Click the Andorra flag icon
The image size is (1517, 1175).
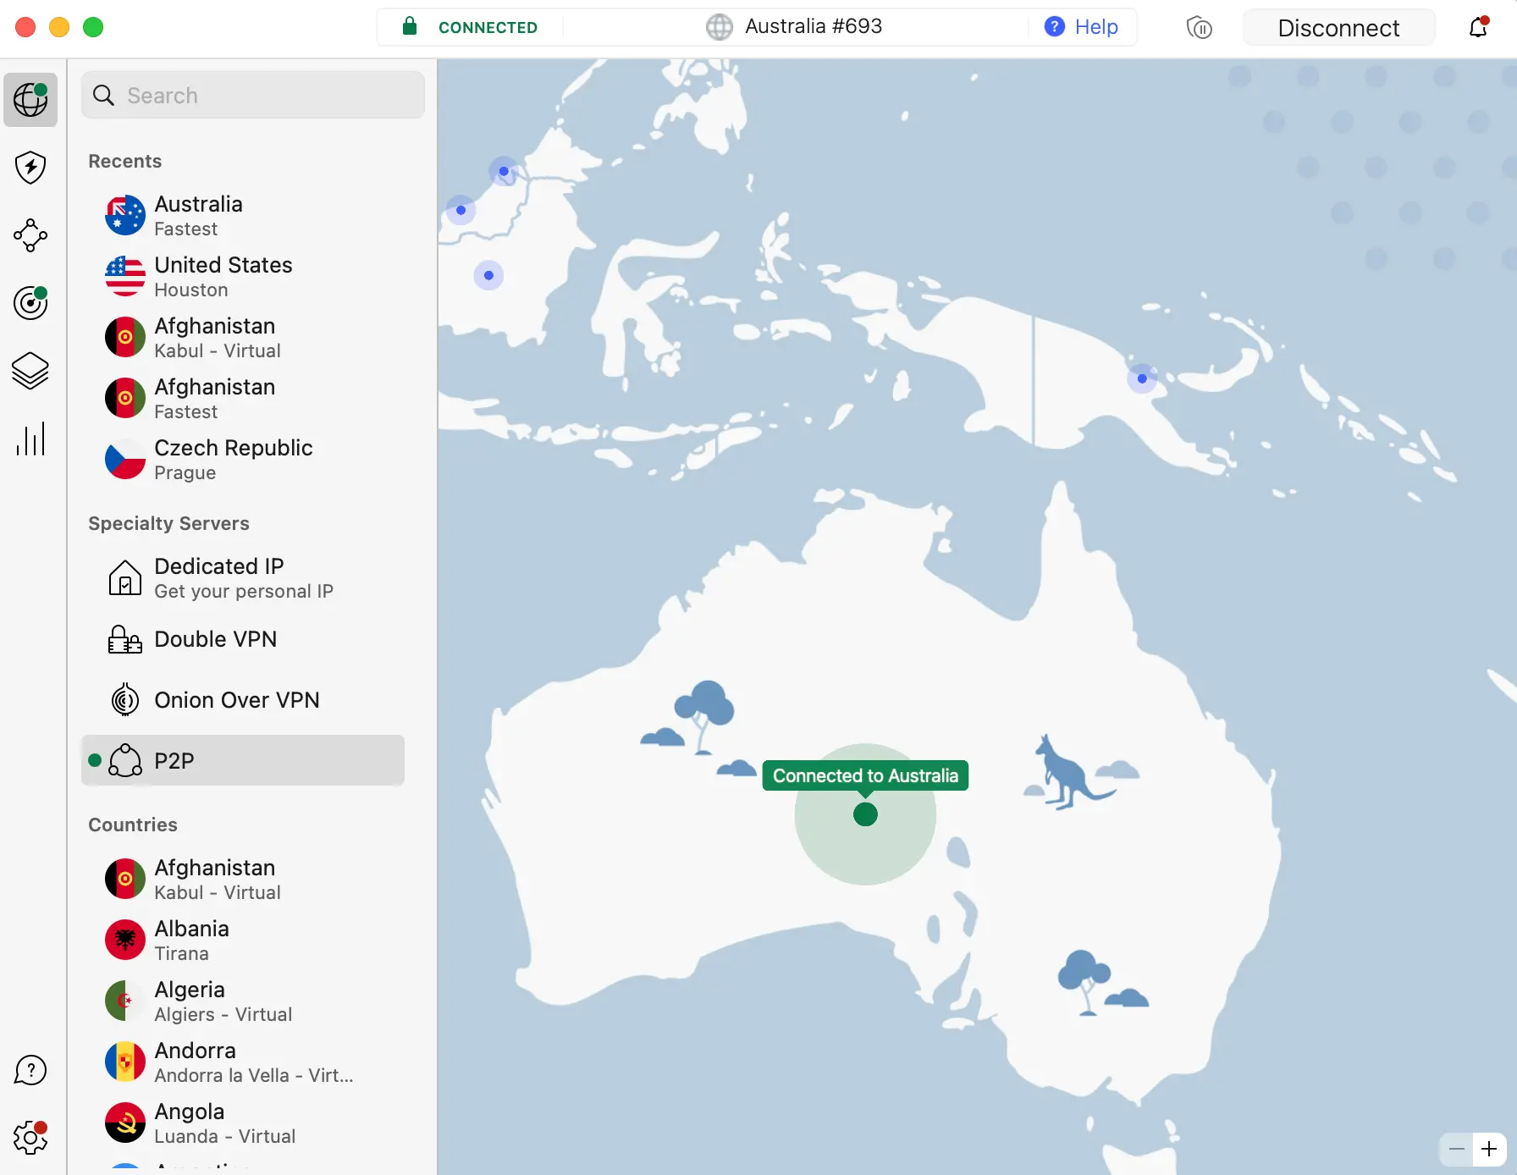coord(125,1062)
